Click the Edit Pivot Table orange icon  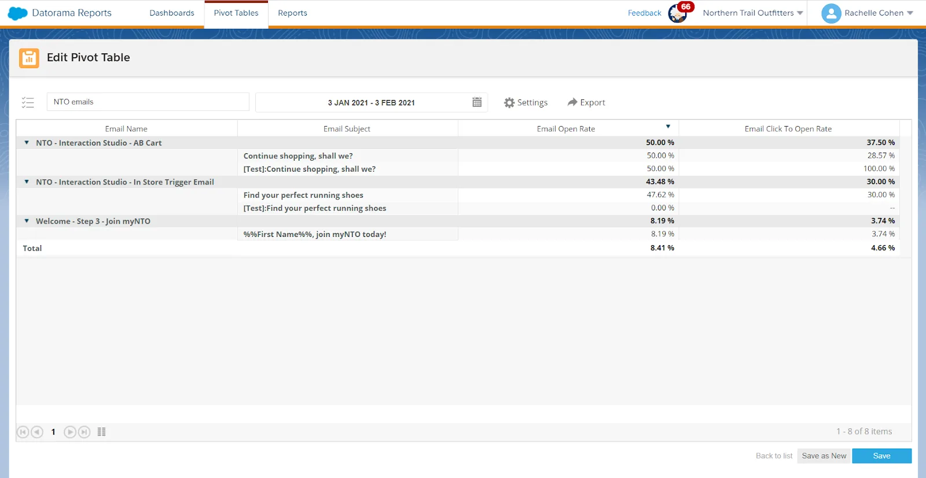(x=29, y=58)
